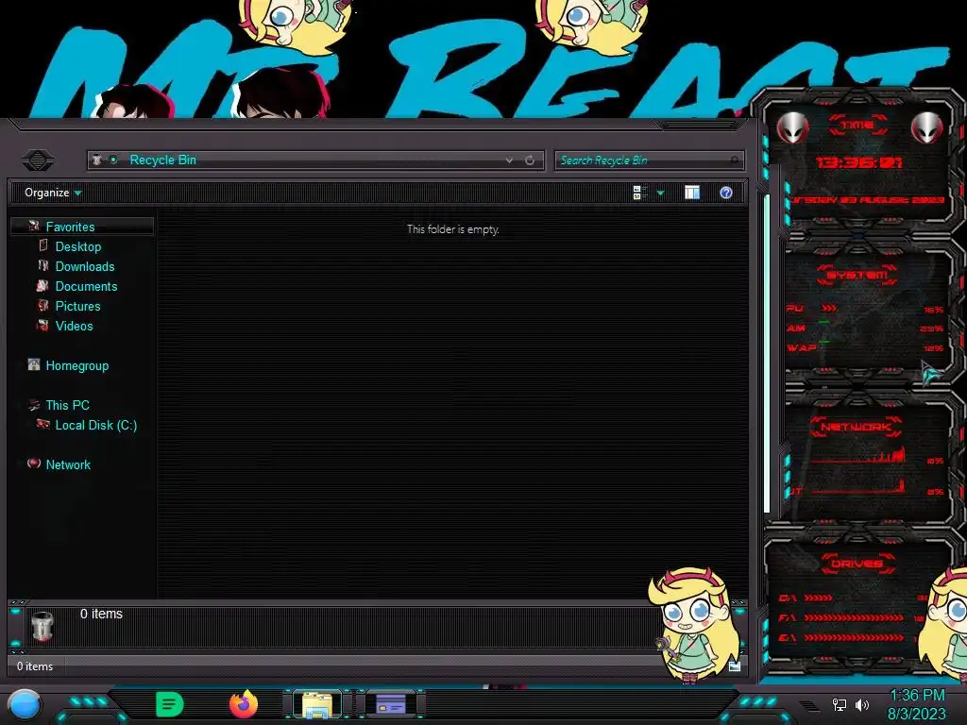967x725 pixels.
Task: Select Favorites in the navigation pane
Action: pyautogui.click(x=70, y=227)
